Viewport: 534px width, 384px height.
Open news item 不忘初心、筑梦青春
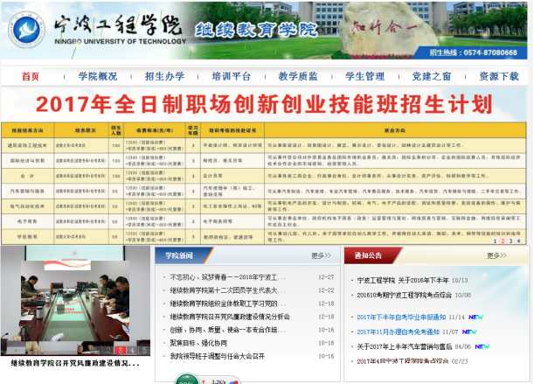[228, 277]
